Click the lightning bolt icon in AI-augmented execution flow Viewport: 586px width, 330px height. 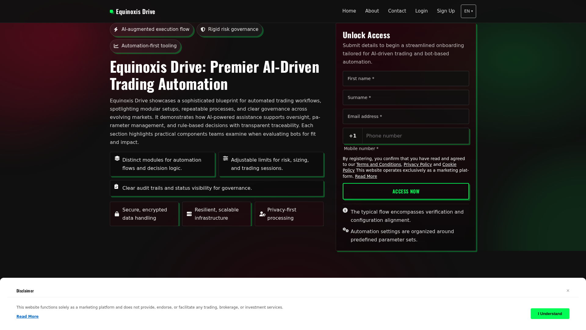[x=116, y=29]
